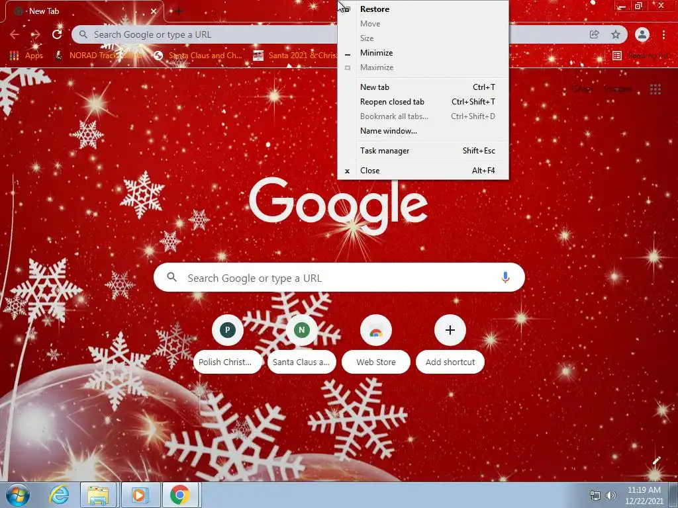This screenshot has height=508, width=678.
Task: Open the network tray icon
Action: (x=595, y=495)
